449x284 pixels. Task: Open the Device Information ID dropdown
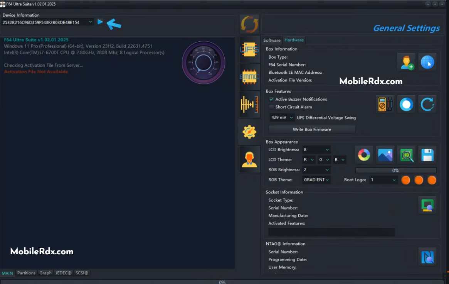[x=47, y=22]
